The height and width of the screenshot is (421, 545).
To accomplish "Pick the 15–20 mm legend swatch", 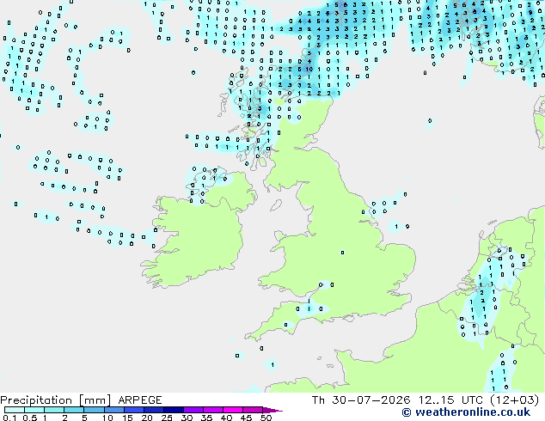I will pos(134,410).
